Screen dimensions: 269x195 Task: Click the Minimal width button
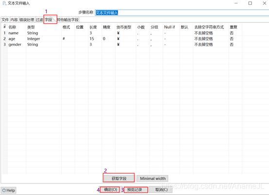pos(152,178)
